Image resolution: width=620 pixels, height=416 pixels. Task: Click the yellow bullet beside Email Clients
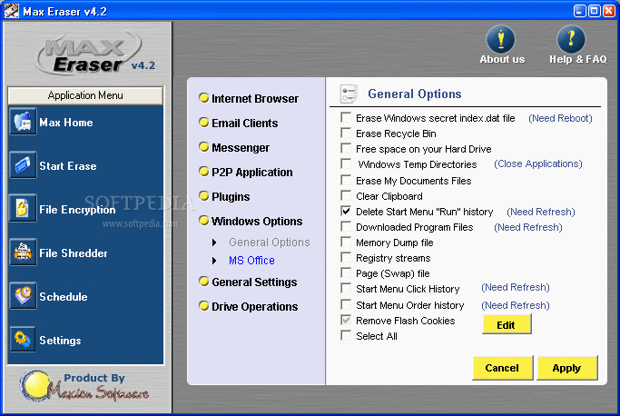coord(203,123)
